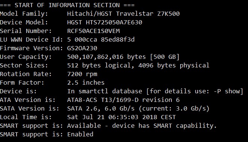Click the '-P show' hint text
This screenshot has height=142, width=248.
(227, 91)
